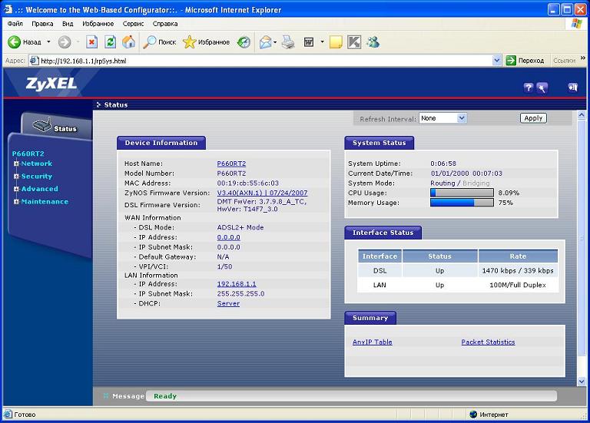Click the router Status icon in sidebar

click(x=41, y=125)
